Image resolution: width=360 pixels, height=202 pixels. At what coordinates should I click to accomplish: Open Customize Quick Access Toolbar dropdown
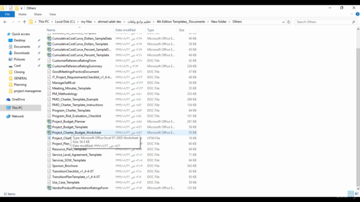click(x=21, y=8)
